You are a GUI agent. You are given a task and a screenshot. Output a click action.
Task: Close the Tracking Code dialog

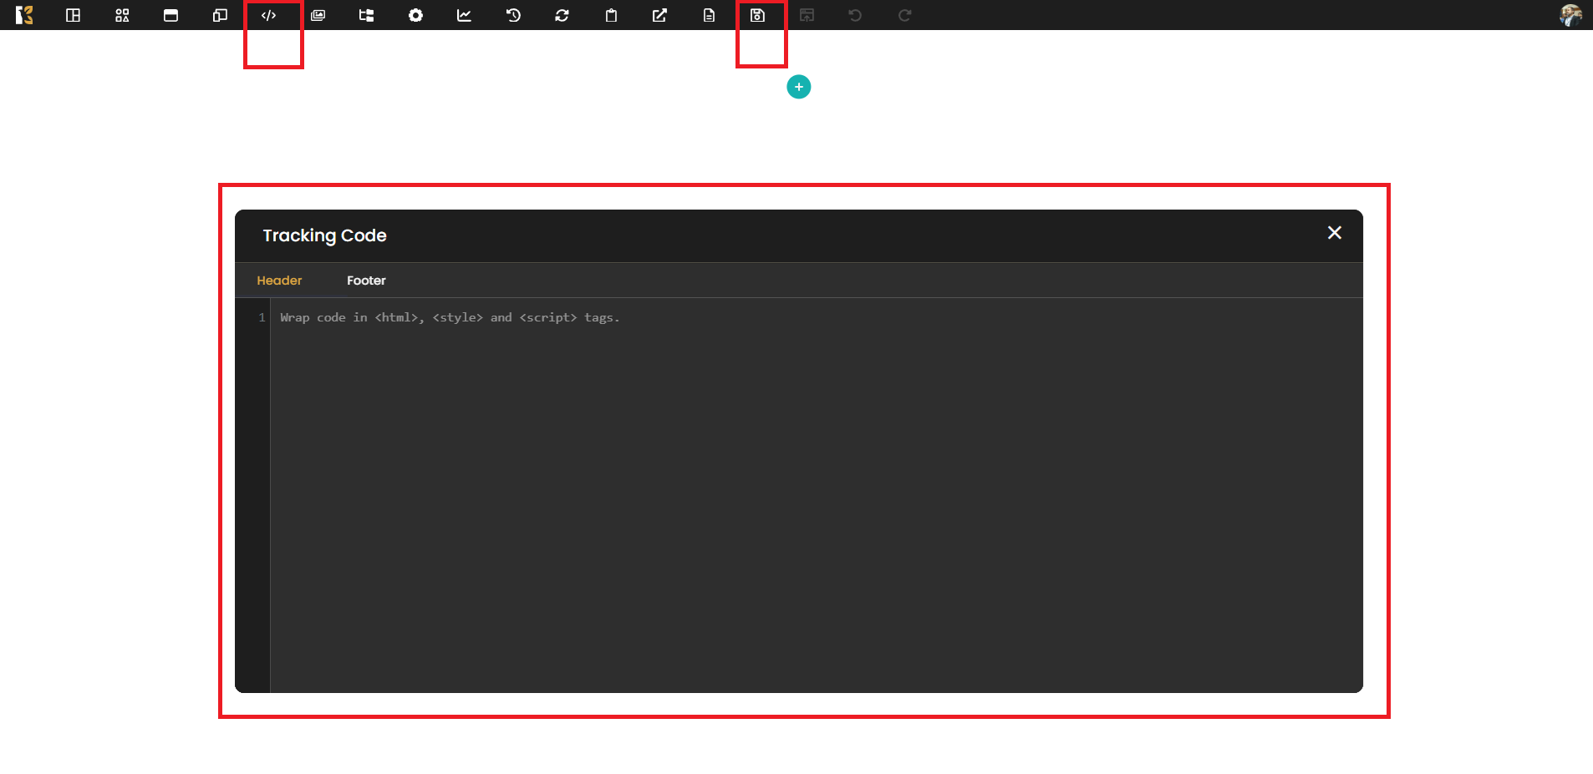(1334, 233)
